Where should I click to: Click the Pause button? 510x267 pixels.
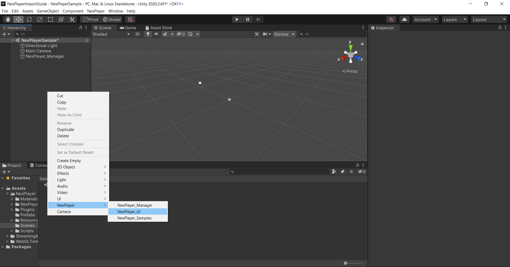247,19
